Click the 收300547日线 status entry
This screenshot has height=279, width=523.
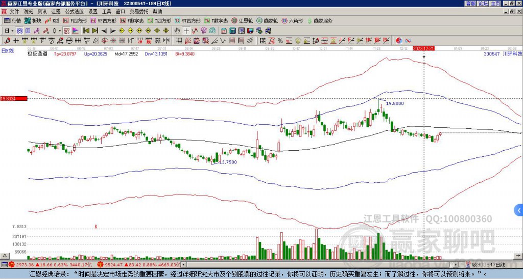(x=486, y=265)
